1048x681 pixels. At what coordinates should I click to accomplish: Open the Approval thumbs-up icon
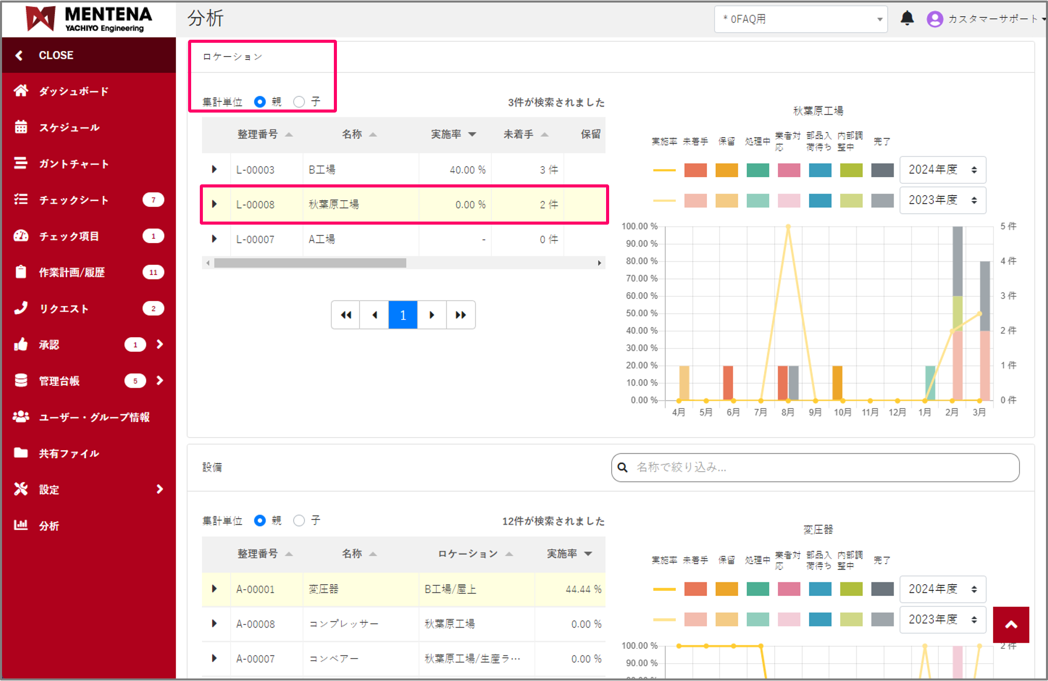click(x=21, y=344)
